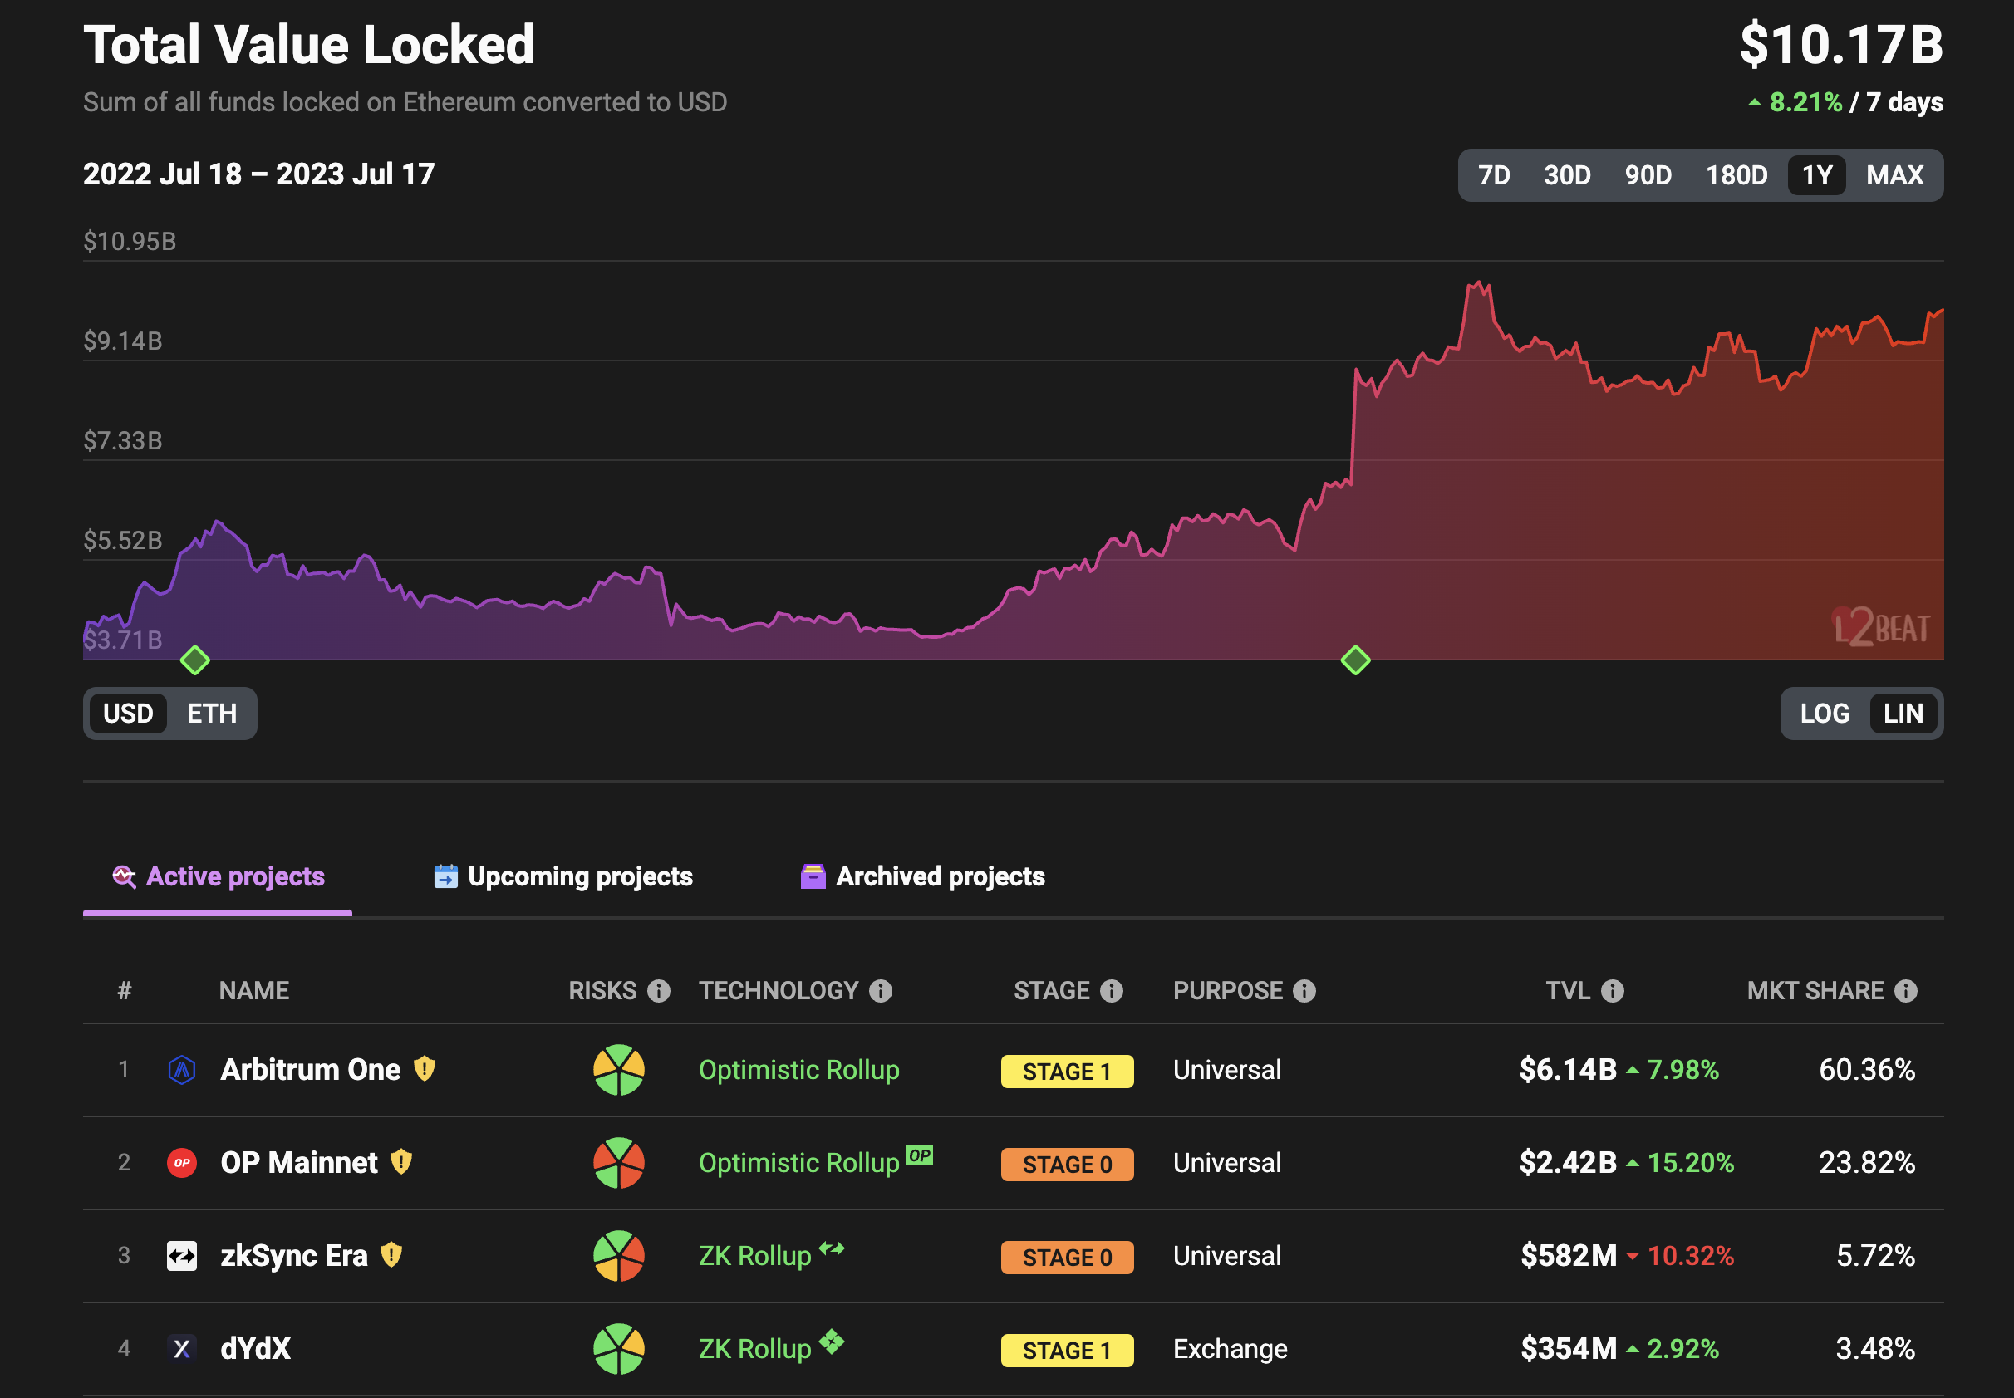2014x1398 pixels.
Task: Click the OP Mainnet red logo icon
Action: coord(181,1163)
